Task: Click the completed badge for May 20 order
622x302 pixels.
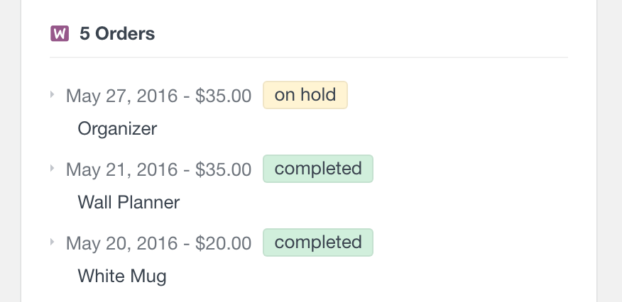Action: pos(317,242)
